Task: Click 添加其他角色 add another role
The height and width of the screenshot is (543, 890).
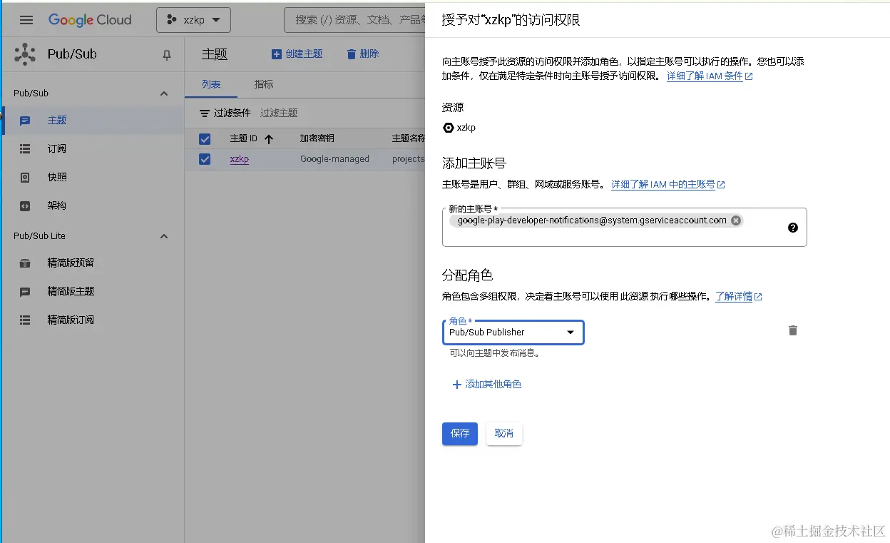Action: point(487,385)
